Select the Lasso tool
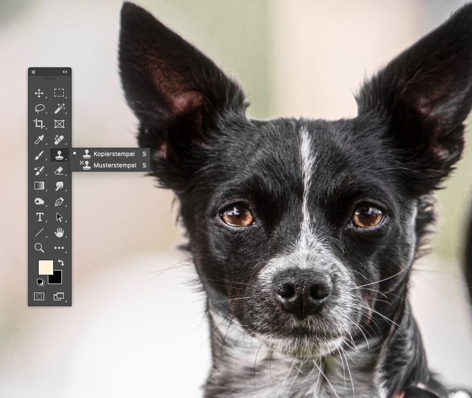Screen dimensions: 472x398 tap(39, 108)
